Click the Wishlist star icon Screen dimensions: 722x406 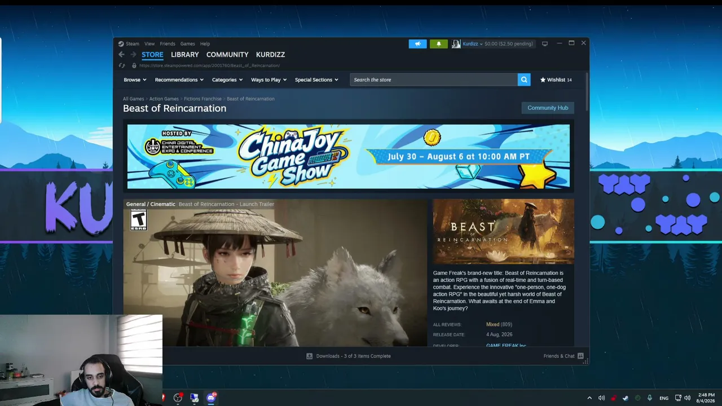(543, 80)
